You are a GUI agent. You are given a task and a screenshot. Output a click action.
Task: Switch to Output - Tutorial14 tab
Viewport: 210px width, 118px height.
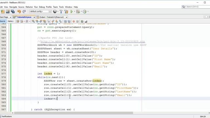click(x=52, y=17)
